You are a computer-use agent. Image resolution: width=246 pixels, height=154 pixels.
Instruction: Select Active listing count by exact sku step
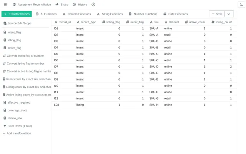27,95
